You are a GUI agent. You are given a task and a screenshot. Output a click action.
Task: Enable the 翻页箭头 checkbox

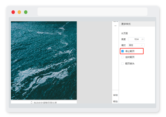[x=122, y=63]
